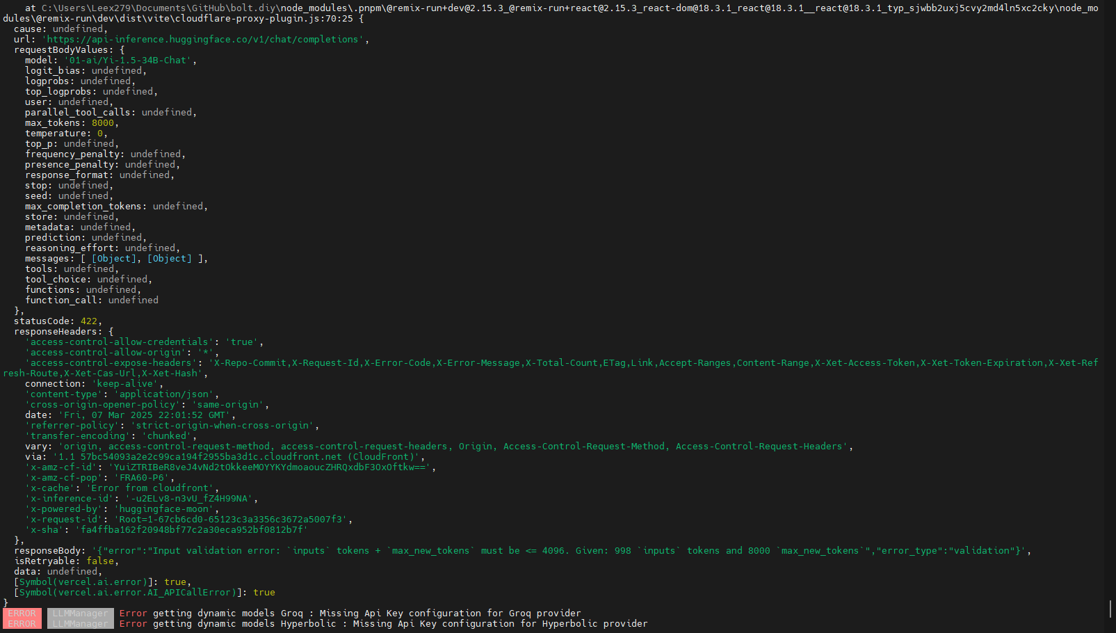Select the 'referrer-policy' header line
This screenshot has height=633, width=1116.
172,426
